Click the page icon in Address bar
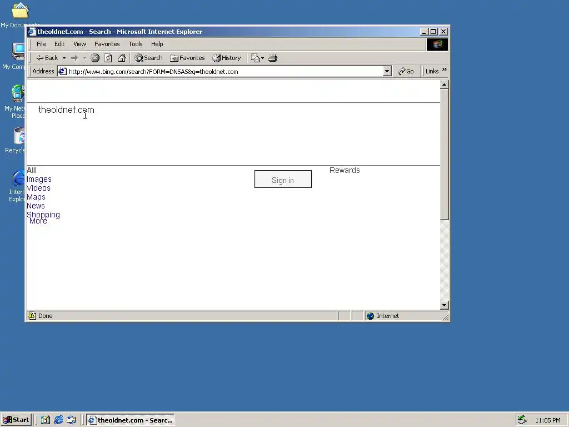The height and width of the screenshot is (427, 569). (x=62, y=71)
